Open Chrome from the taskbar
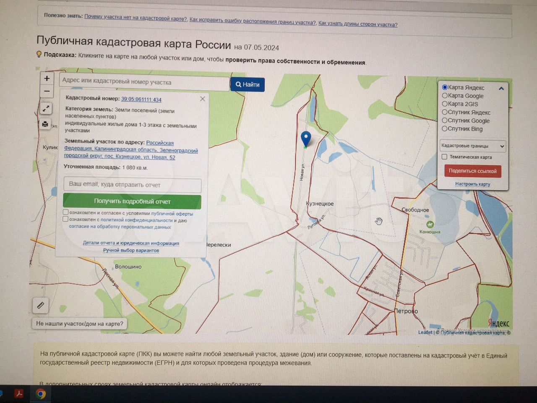 click(41, 394)
